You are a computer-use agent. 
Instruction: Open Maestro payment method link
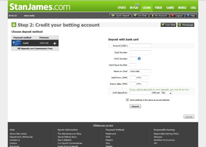click(x=109, y=140)
